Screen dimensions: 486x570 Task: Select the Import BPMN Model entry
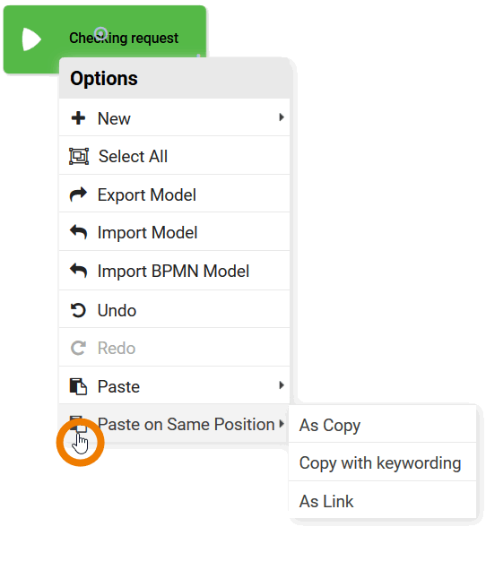coord(174,271)
